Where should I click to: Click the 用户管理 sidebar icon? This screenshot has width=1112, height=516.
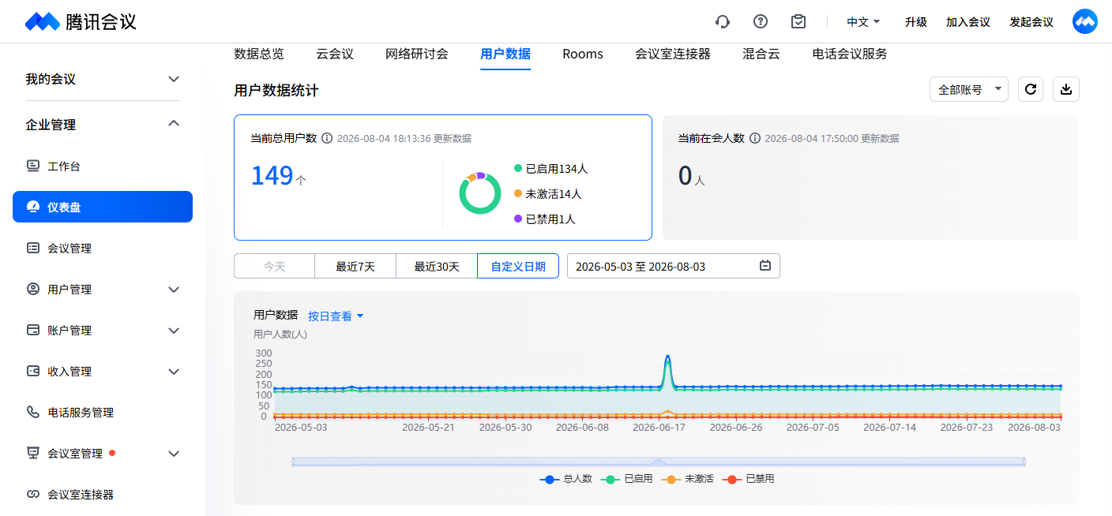click(33, 289)
